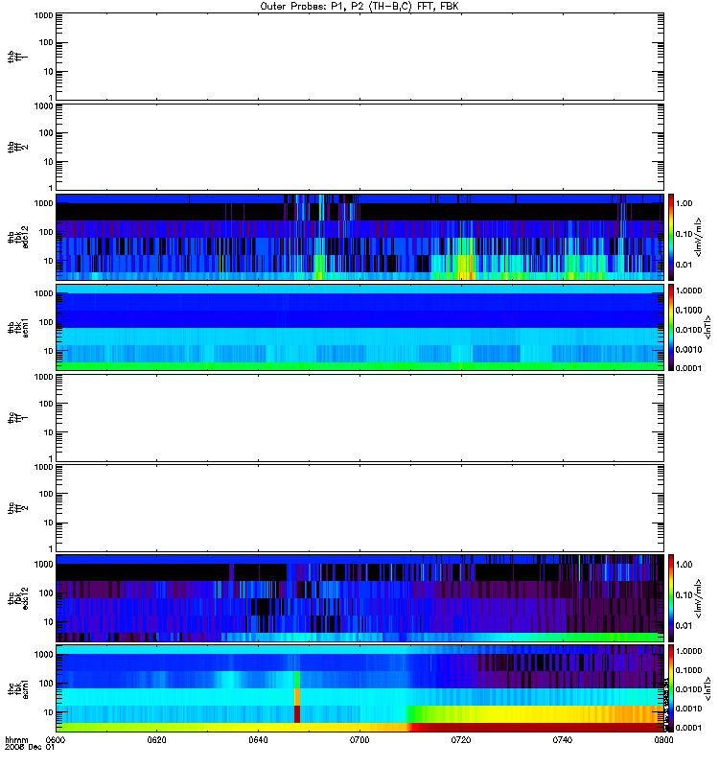Click the thc fbk edc12 y-axis panel label
The image size is (719, 767).
coord(18,597)
